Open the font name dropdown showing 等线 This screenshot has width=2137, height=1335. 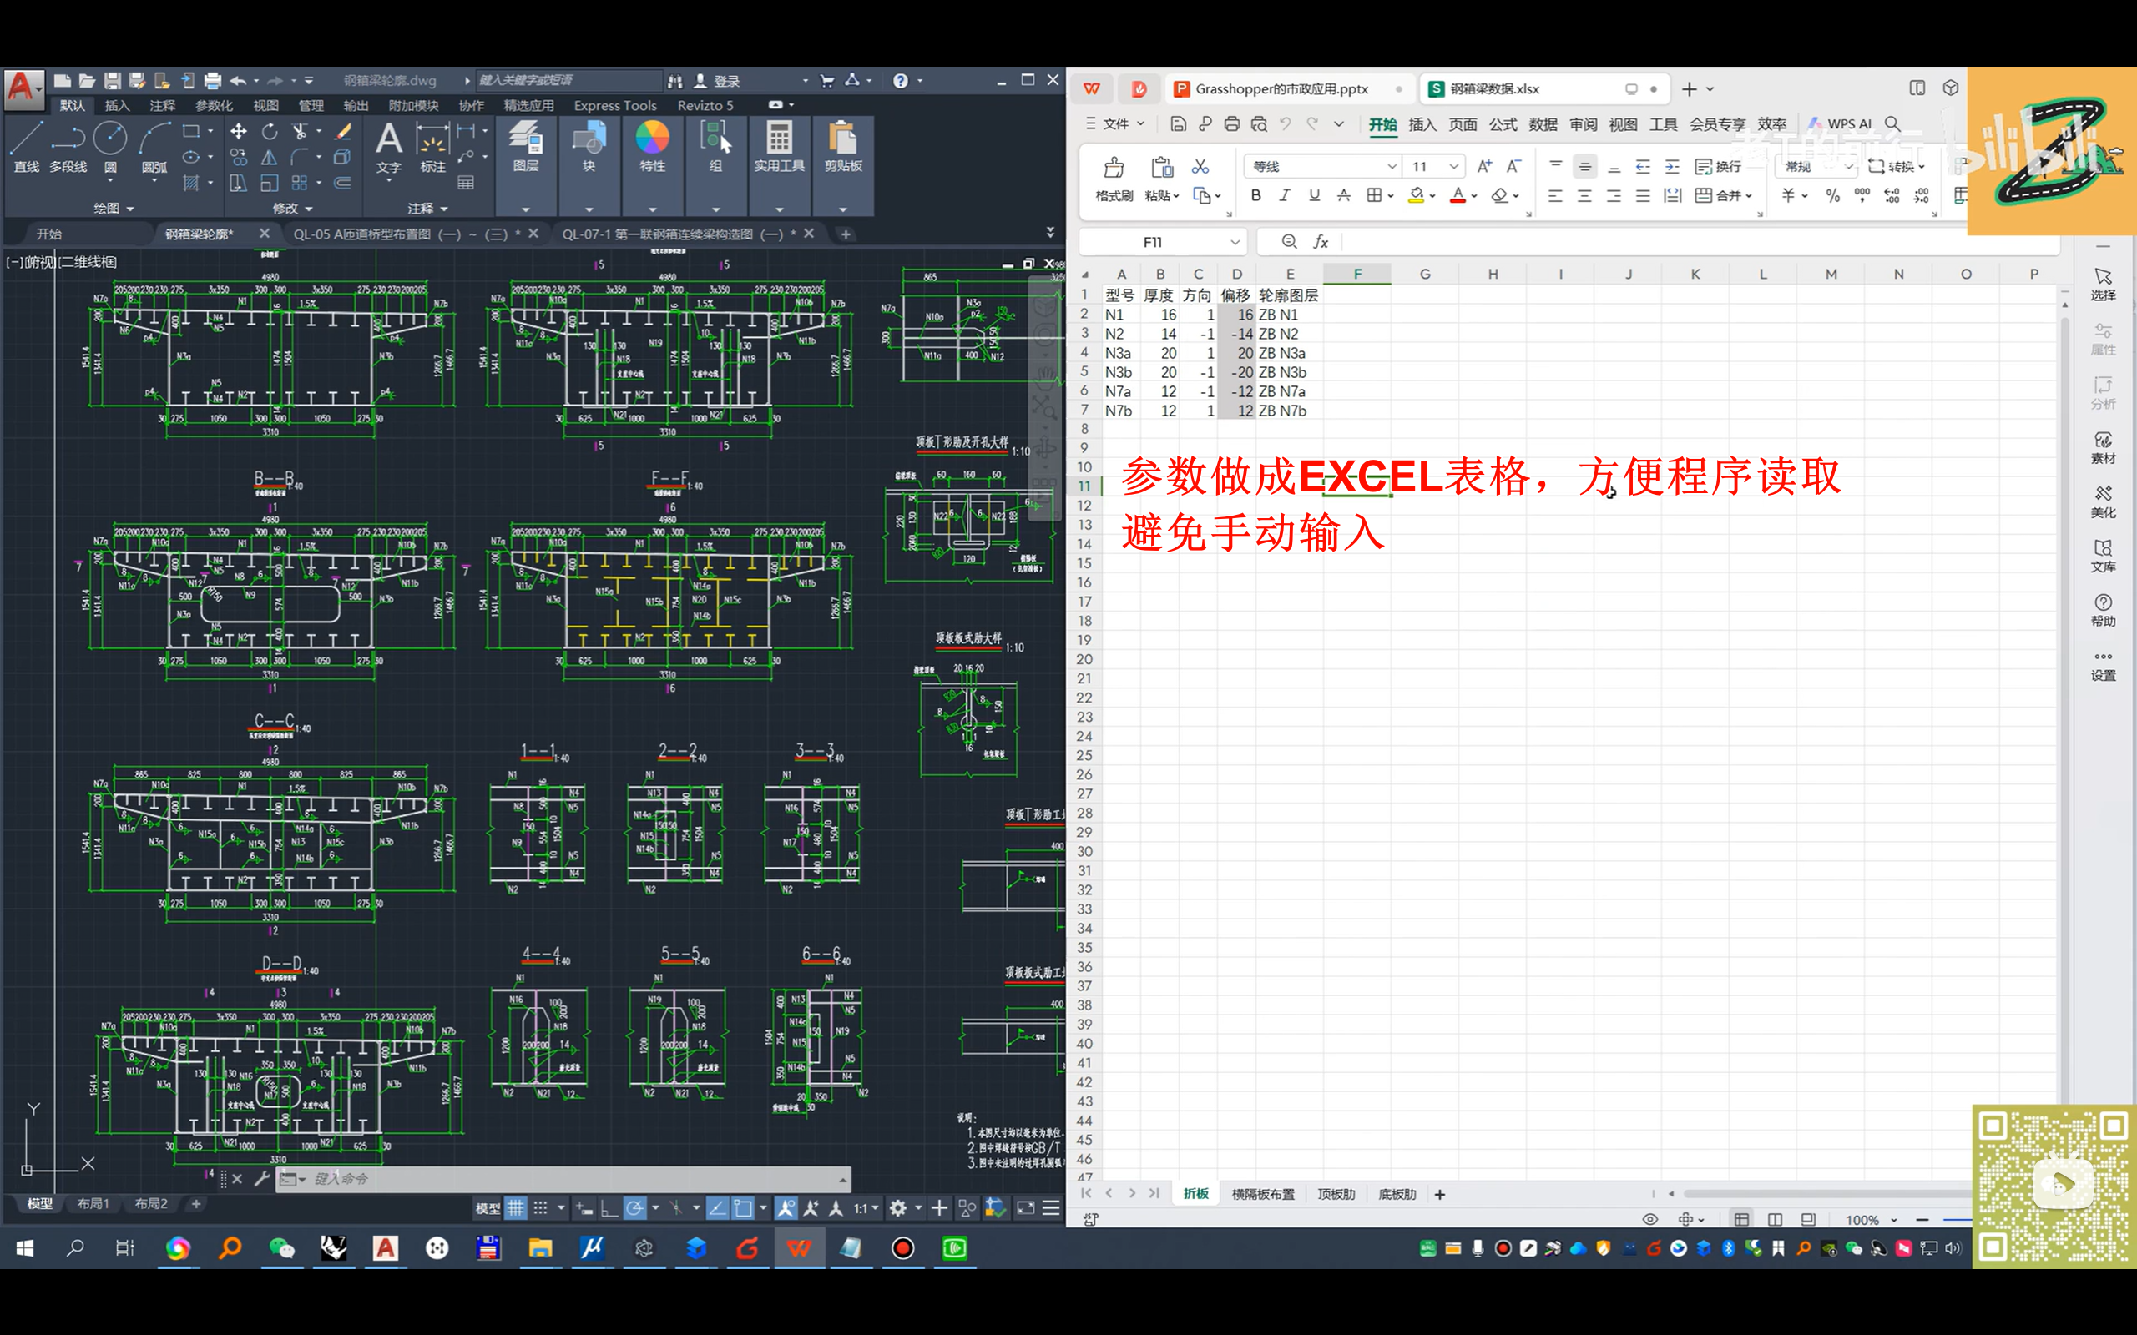coord(1391,166)
